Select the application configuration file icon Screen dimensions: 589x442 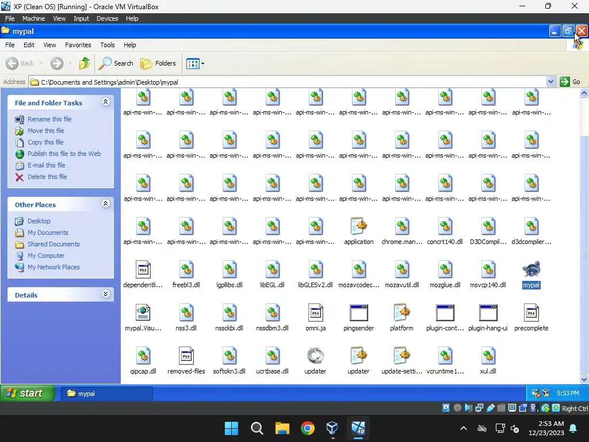tap(359, 226)
